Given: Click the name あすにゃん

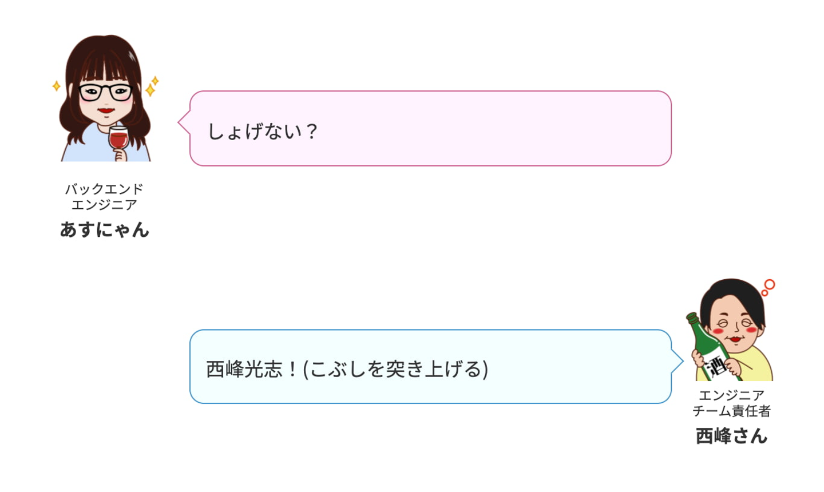Looking at the screenshot, I should pyautogui.click(x=105, y=229).
